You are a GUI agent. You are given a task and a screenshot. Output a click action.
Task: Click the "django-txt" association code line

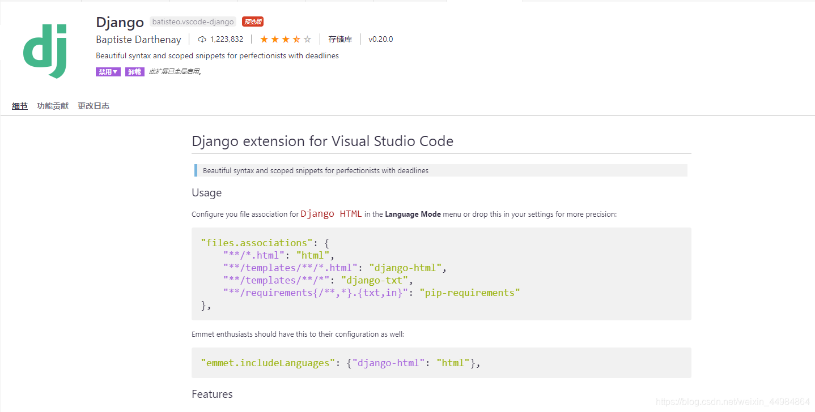(x=318, y=280)
